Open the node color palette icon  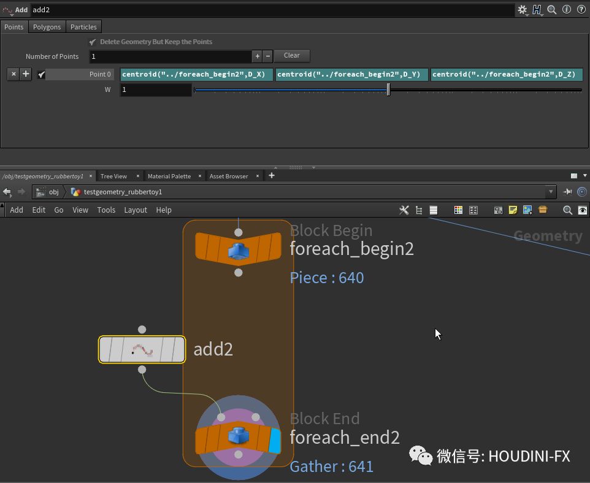point(458,210)
